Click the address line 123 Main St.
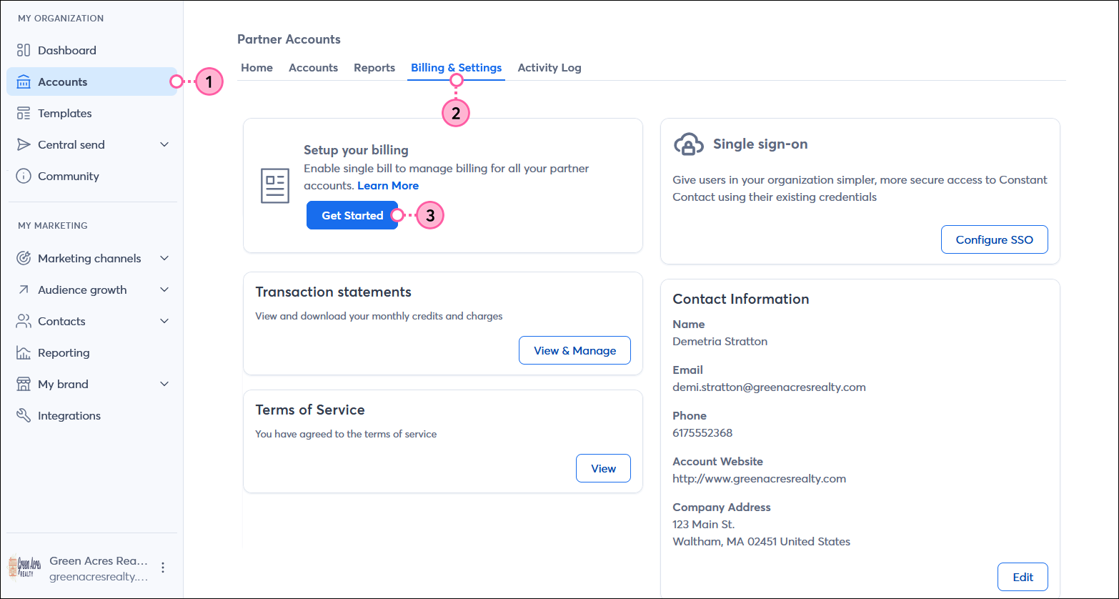This screenshot has height=599, width=1119. pos(703,524)
